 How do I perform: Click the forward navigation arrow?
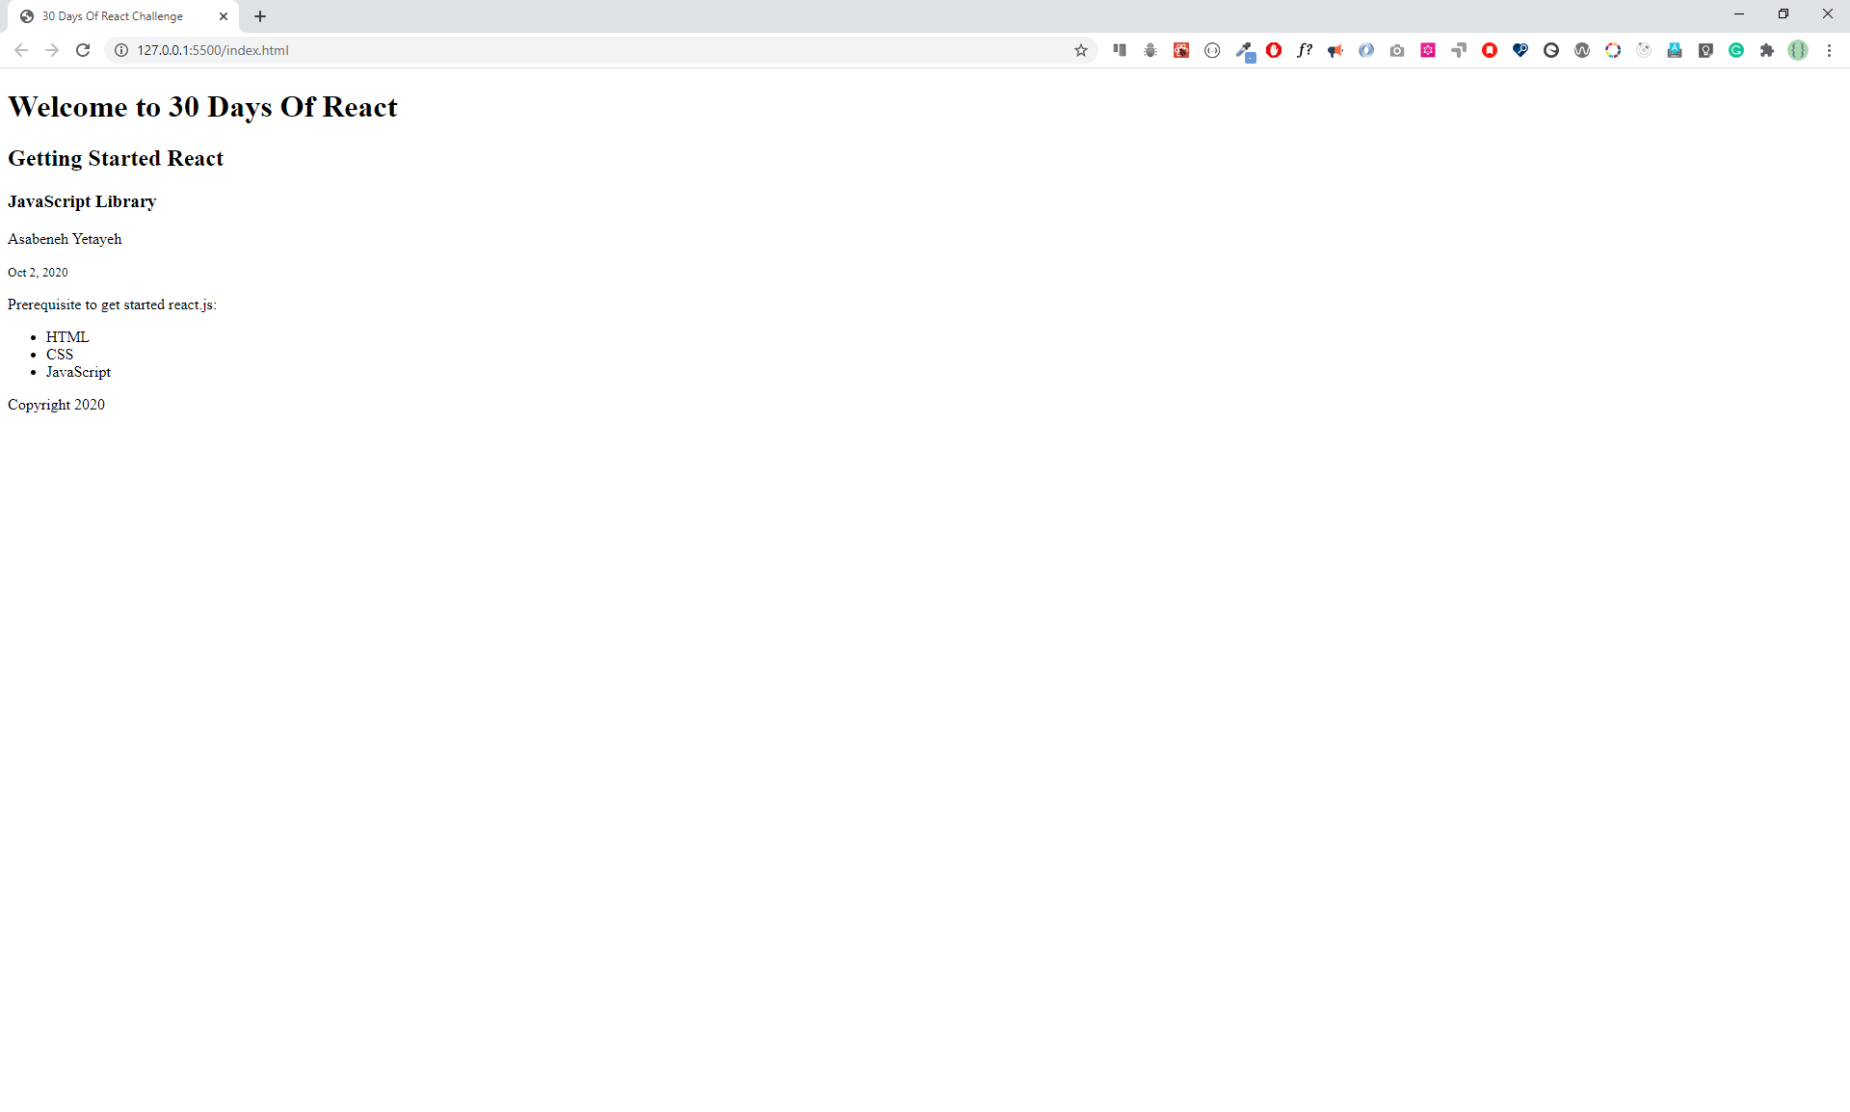tap(52, 50)
